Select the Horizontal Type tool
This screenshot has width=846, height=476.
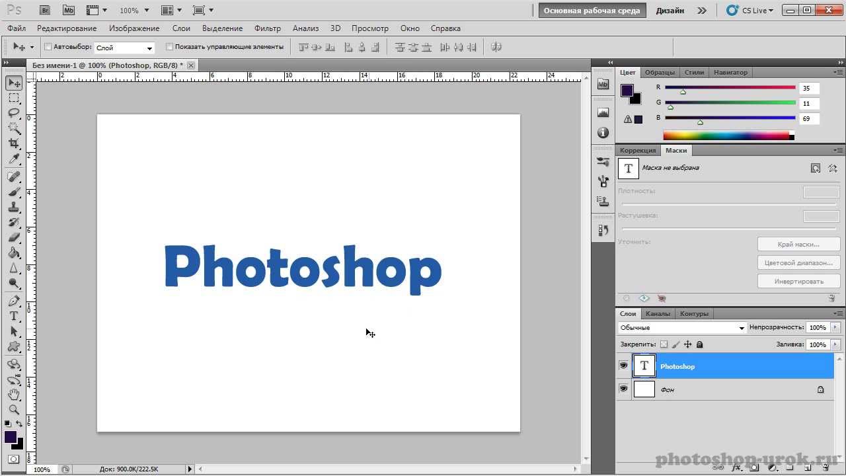click(x=14, y=316)
